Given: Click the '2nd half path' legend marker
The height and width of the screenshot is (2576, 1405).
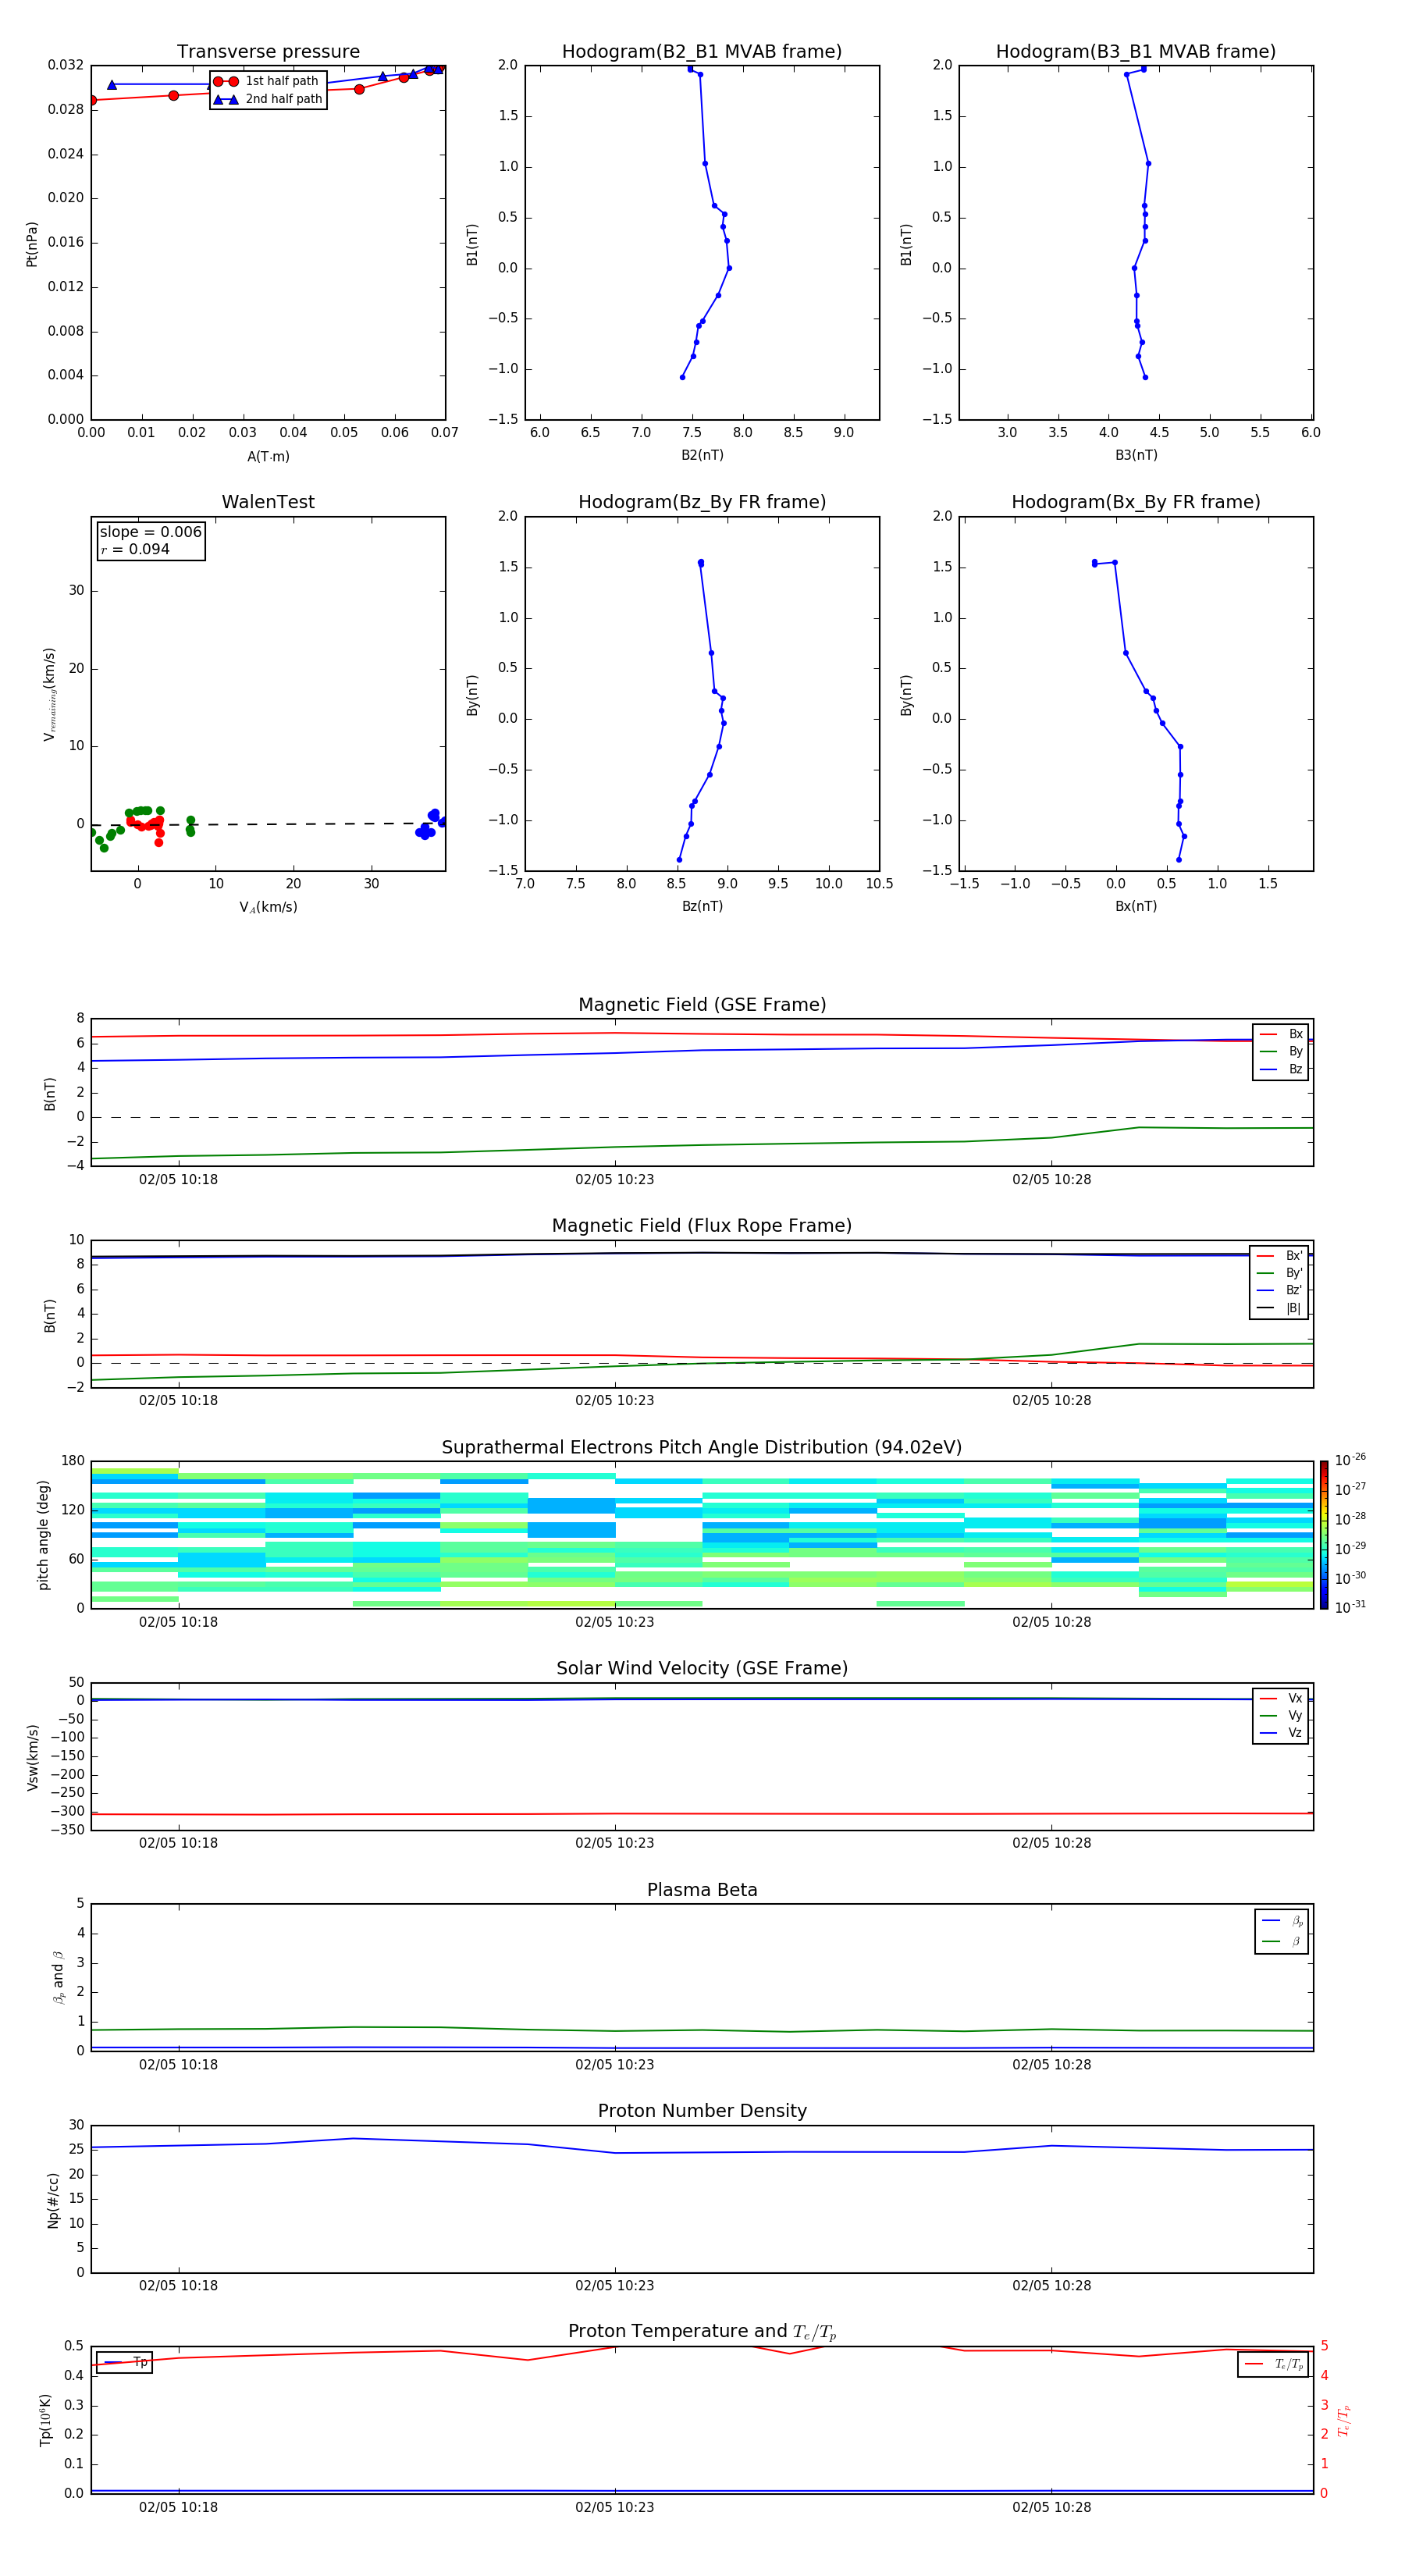Looking at the screenshot, I should (x=226, y=100).
